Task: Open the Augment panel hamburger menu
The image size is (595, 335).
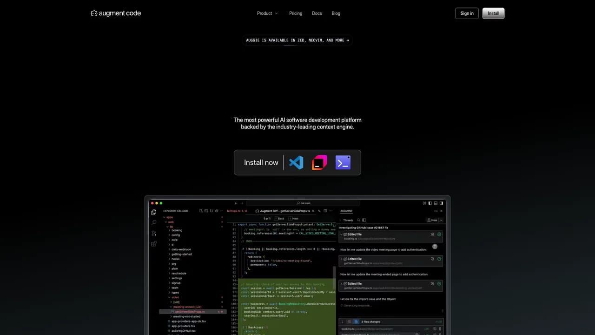Action: [436, 211]
